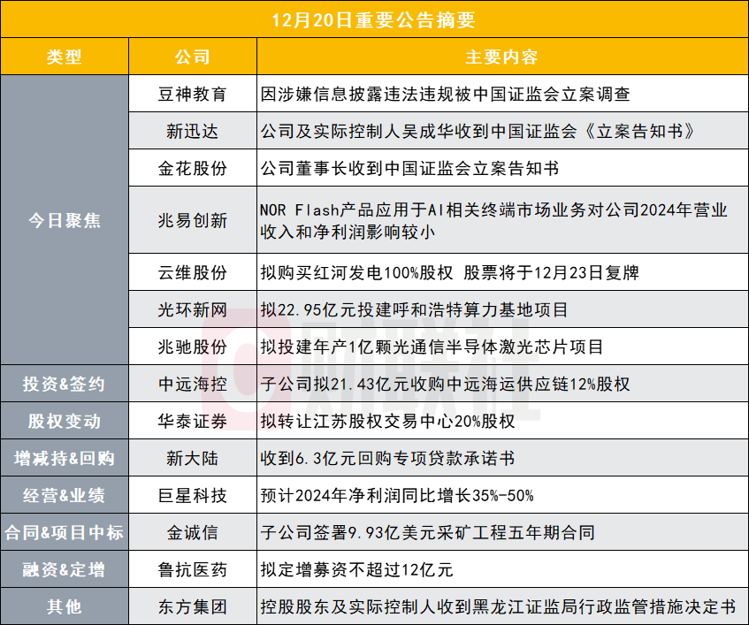Click text 收到6.3亿元回购专项贷款承诺书
This screenshot has width=749, height=625.
point(388,459)
